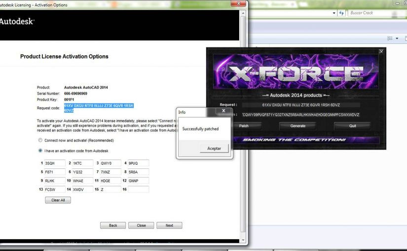The width and height of the screenshot is (407, 251).
Task: Close the X-Force keygen window
Action: (x=381, y=52)
